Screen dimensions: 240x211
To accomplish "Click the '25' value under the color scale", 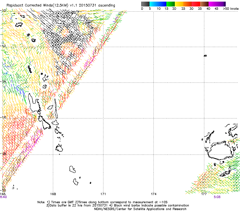I will pyautogui.click(x=183, y=9).
